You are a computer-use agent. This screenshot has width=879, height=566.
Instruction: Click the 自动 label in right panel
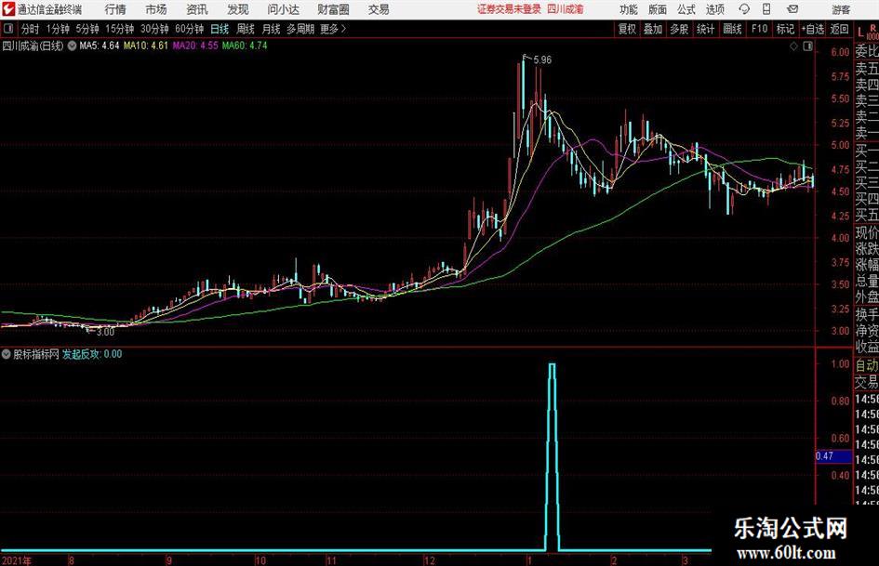tap(866, 366)
